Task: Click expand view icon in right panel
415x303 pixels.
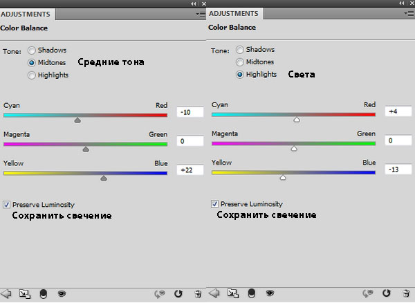Action: click(x=233, y=293)
